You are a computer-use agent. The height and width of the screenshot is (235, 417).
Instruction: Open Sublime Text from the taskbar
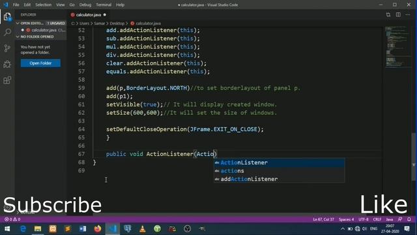68,228
